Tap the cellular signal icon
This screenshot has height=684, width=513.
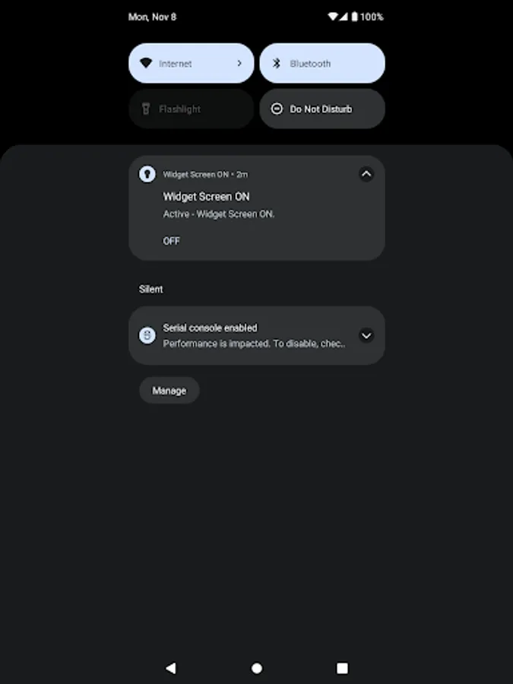344,17
